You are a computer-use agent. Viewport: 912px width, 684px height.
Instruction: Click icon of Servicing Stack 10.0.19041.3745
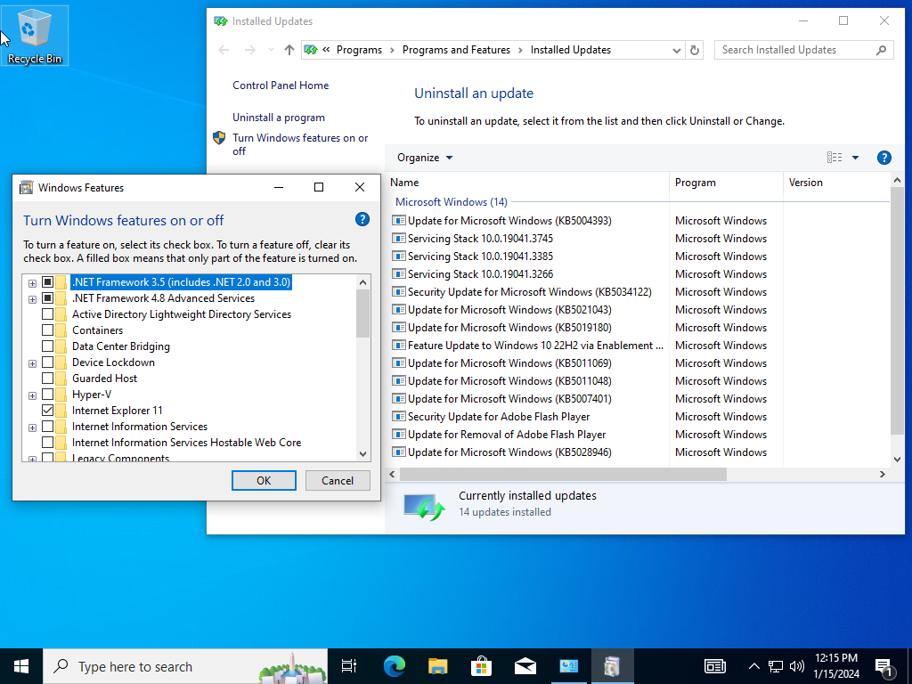398,239
